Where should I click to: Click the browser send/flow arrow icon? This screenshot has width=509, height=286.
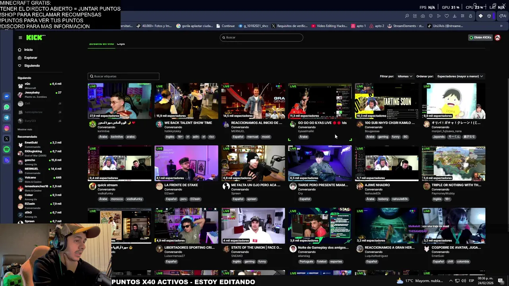[439, 16]
